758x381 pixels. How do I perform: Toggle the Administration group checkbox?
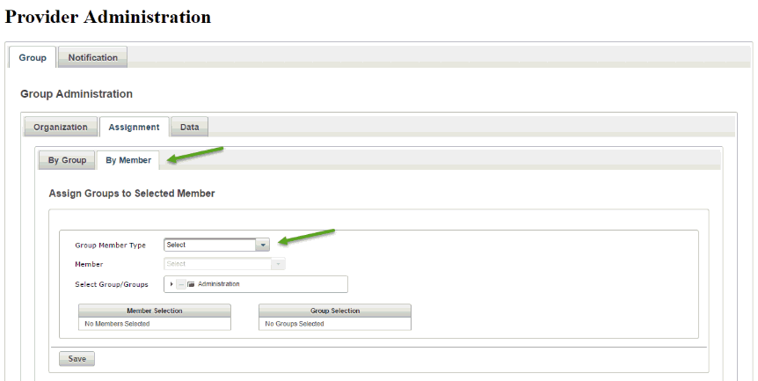[181, 284]
